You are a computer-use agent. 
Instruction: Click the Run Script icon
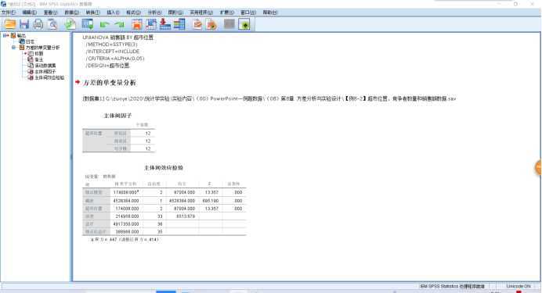[211, 24]
